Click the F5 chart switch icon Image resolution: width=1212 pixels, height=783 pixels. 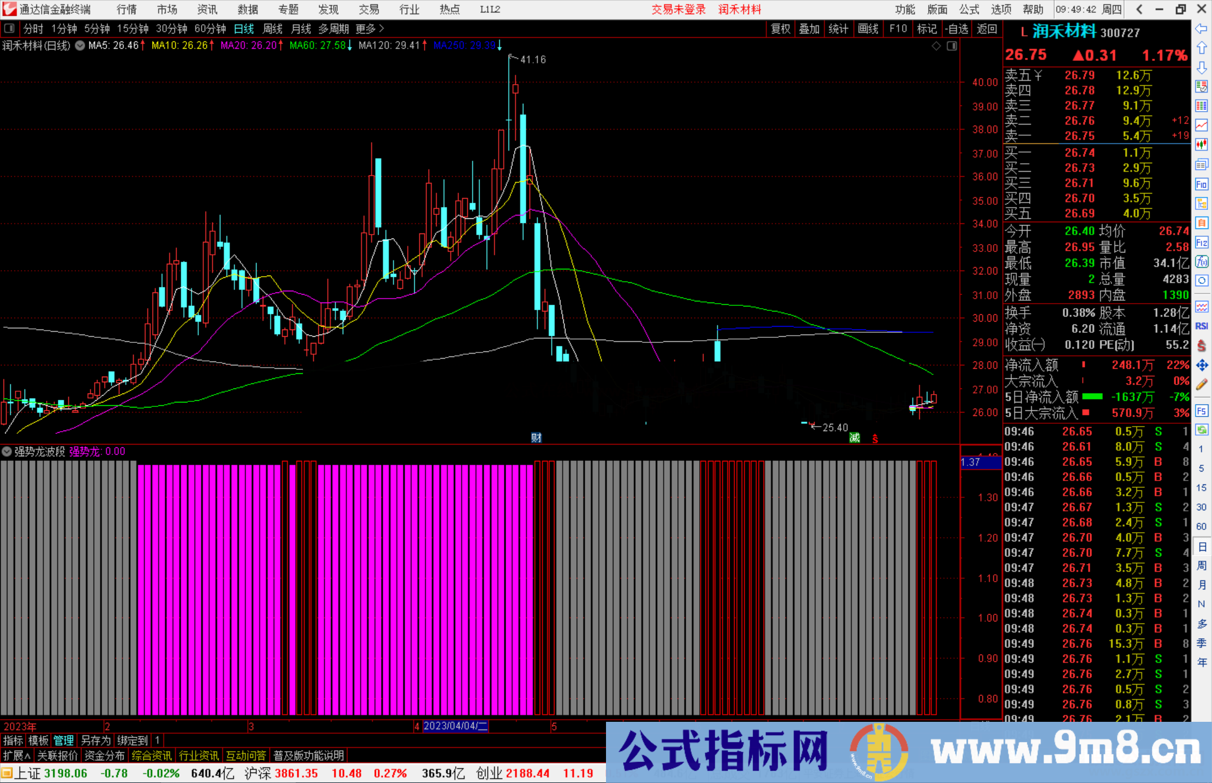[1201, 411]
